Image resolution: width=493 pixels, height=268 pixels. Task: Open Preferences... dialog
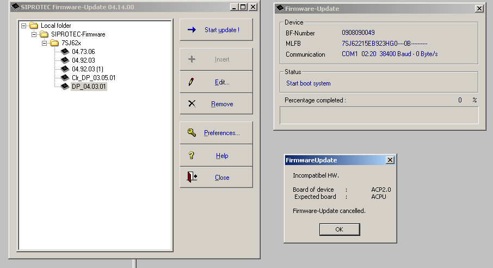tap(217, 133)
